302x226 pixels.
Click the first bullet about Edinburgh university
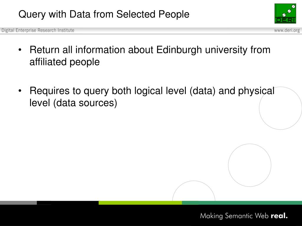click(x=150, y=56)
